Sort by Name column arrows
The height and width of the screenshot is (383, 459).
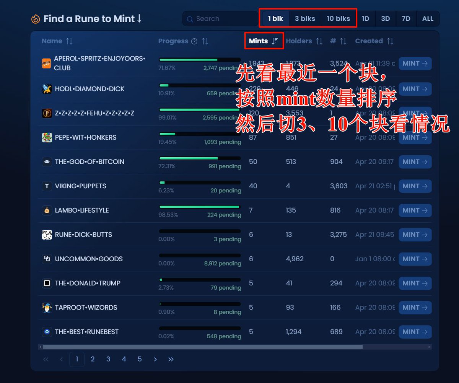[x=69, y=41]
